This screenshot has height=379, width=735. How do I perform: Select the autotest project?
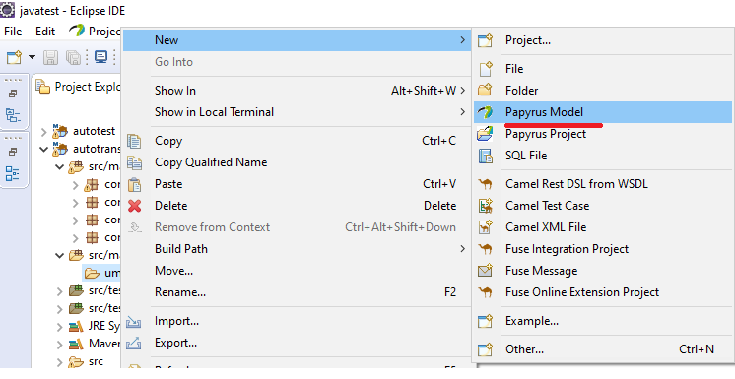[x=94, y=131]
